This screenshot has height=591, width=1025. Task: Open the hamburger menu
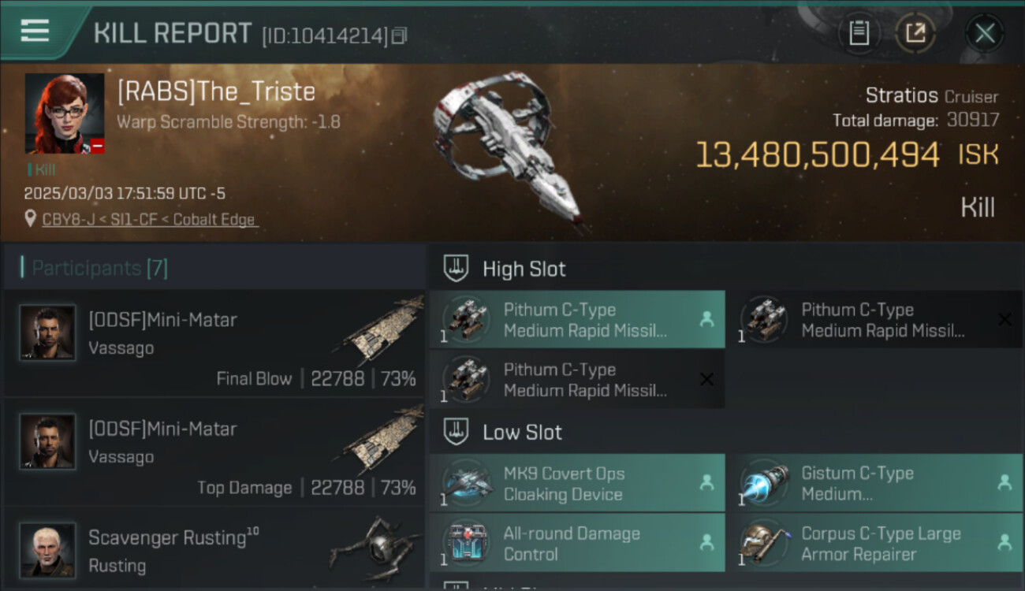35,31
